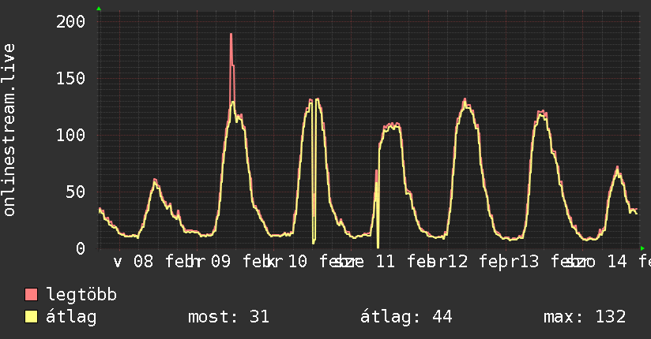Click the y-axis label 100

coord(70,135)
